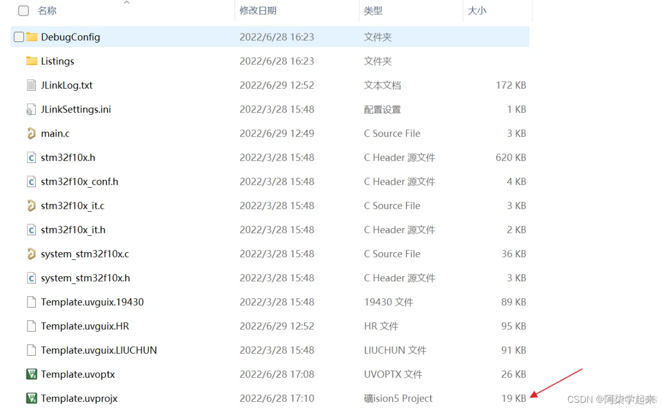Select the stm32f10x_it.h file name
This screenshot has height=409, width=663.
pyautogui.click(x=73, y=230)
